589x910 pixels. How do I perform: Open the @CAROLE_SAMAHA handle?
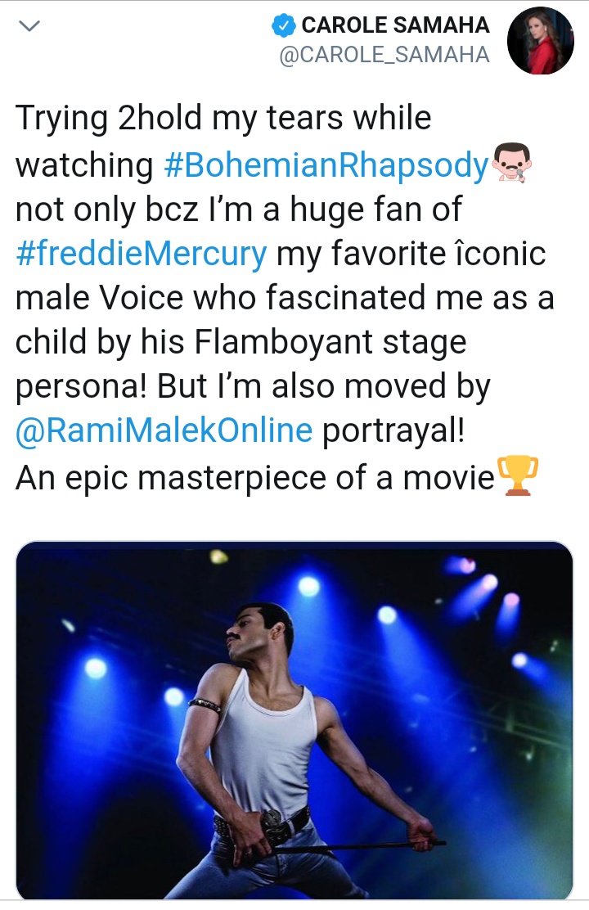point(384,55)
